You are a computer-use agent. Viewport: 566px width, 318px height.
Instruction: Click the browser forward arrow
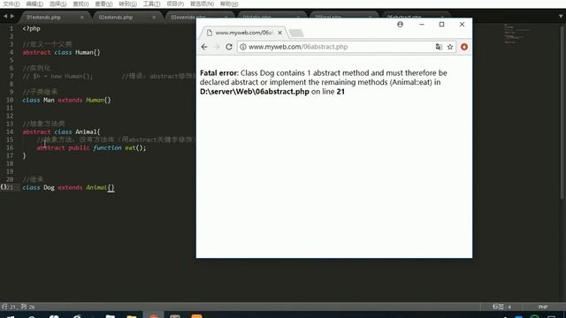pyautogui.click(x=217, y=47)
